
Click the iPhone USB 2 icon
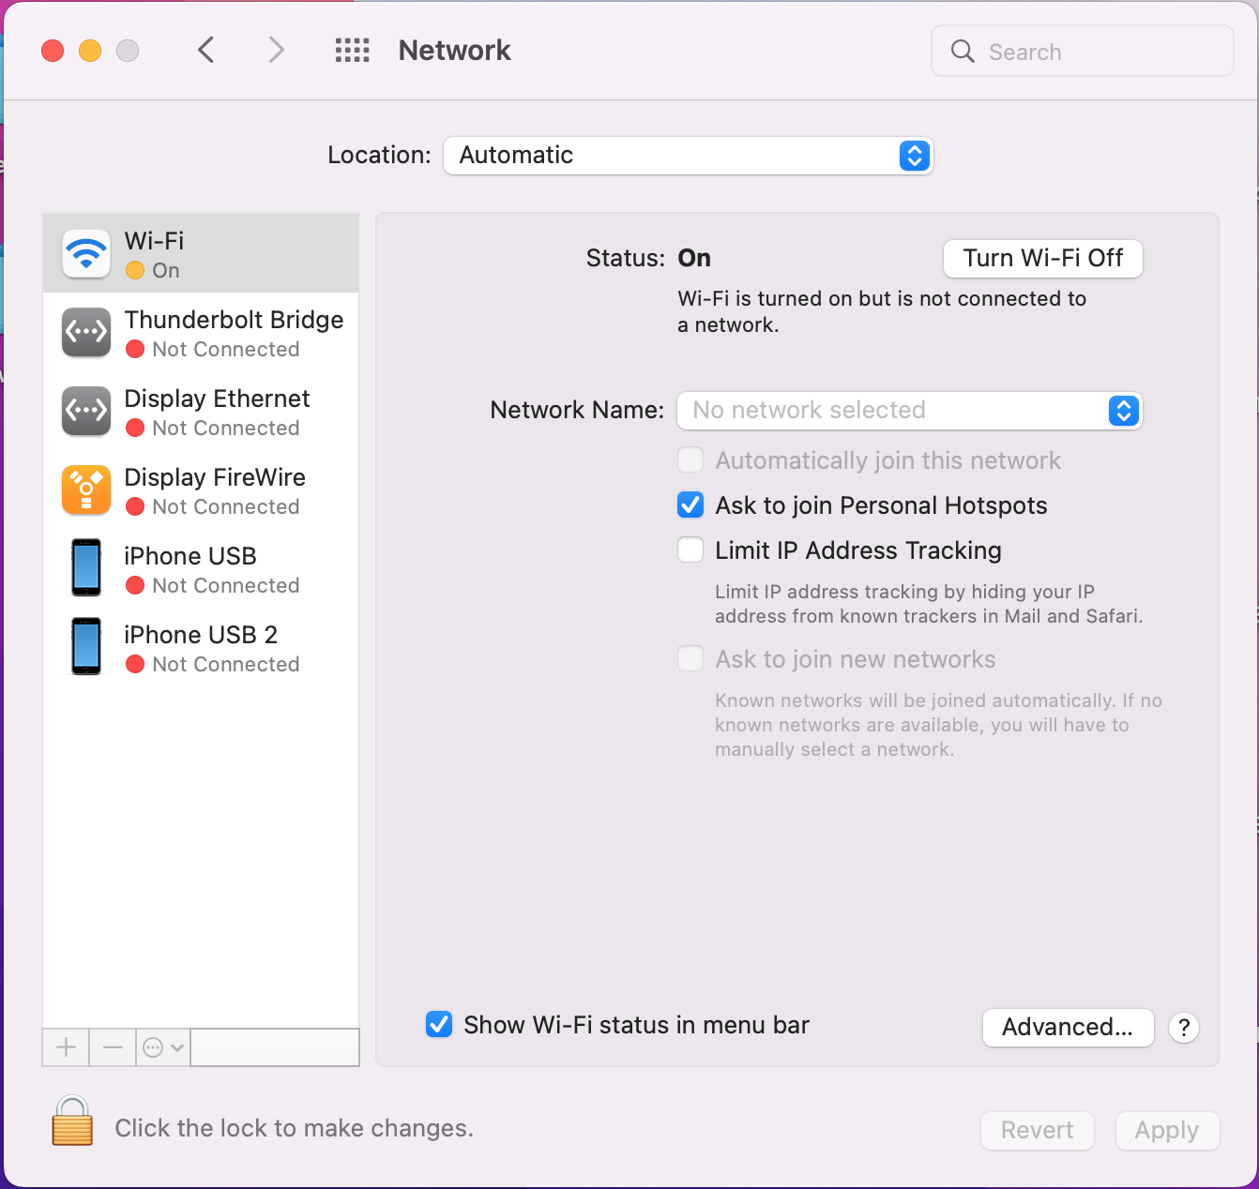pyautogui.click(x=85, y=646)
